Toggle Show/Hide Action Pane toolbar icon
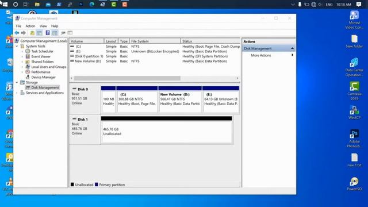 pos(55,33)
